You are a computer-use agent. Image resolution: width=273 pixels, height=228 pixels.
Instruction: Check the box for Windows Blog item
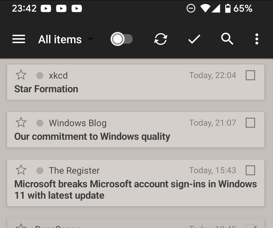tap(250, 123)
